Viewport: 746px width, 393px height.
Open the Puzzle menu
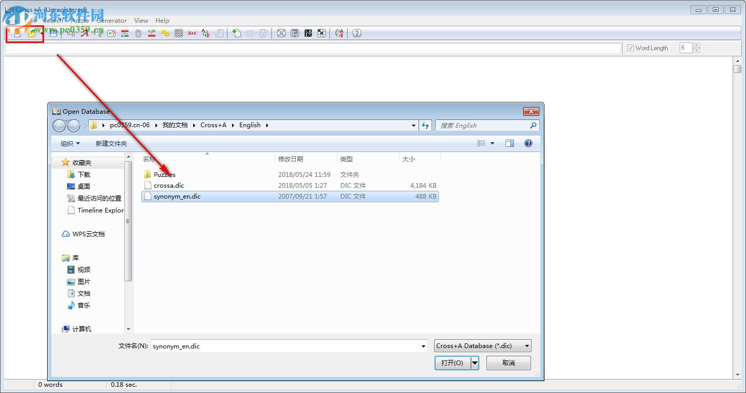[x=79, y=21]
